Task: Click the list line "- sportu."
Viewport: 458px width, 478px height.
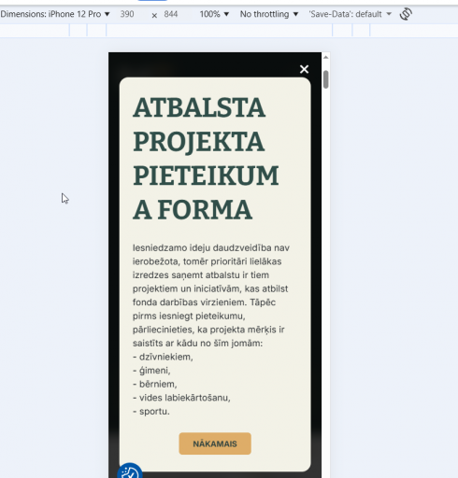Action: tap(151, 412)
